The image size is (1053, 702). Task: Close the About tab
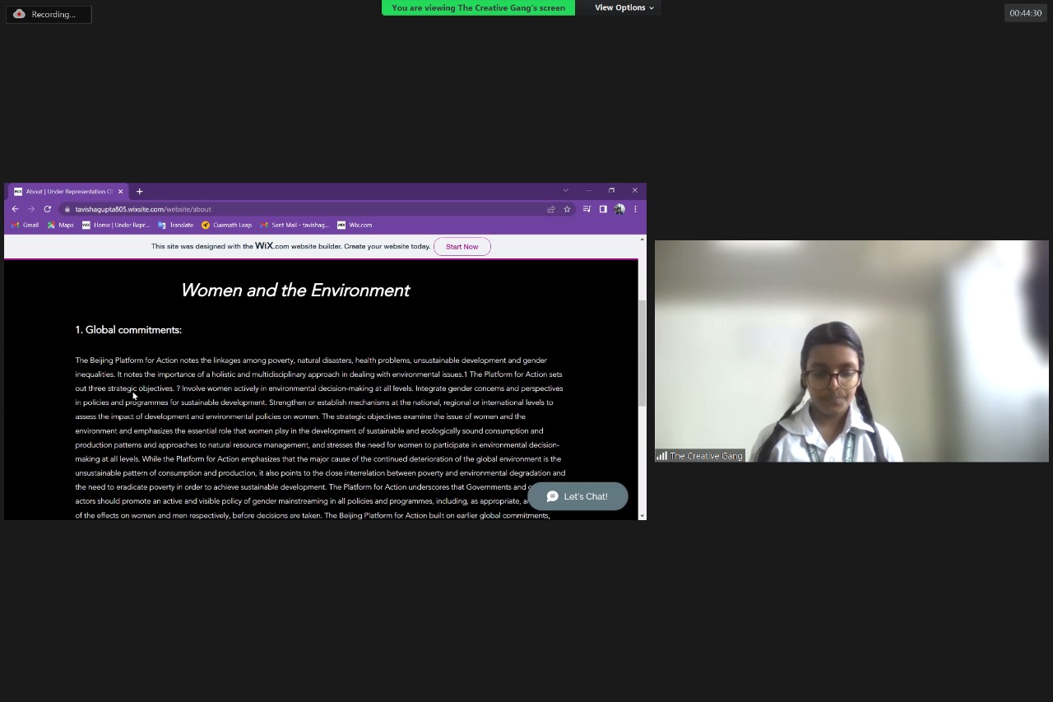point(120,192)
